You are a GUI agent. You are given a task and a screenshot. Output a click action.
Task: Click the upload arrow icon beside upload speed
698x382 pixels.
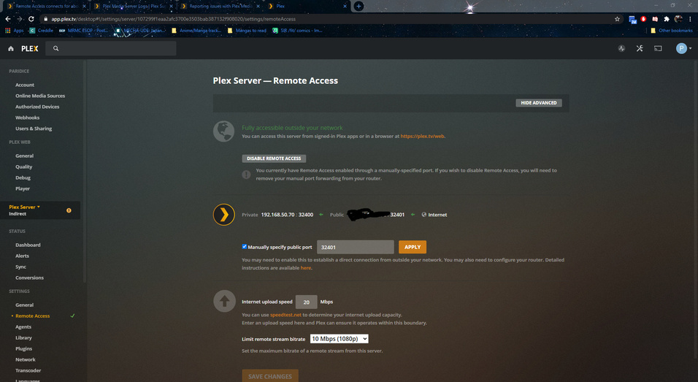tap(224, 302)
